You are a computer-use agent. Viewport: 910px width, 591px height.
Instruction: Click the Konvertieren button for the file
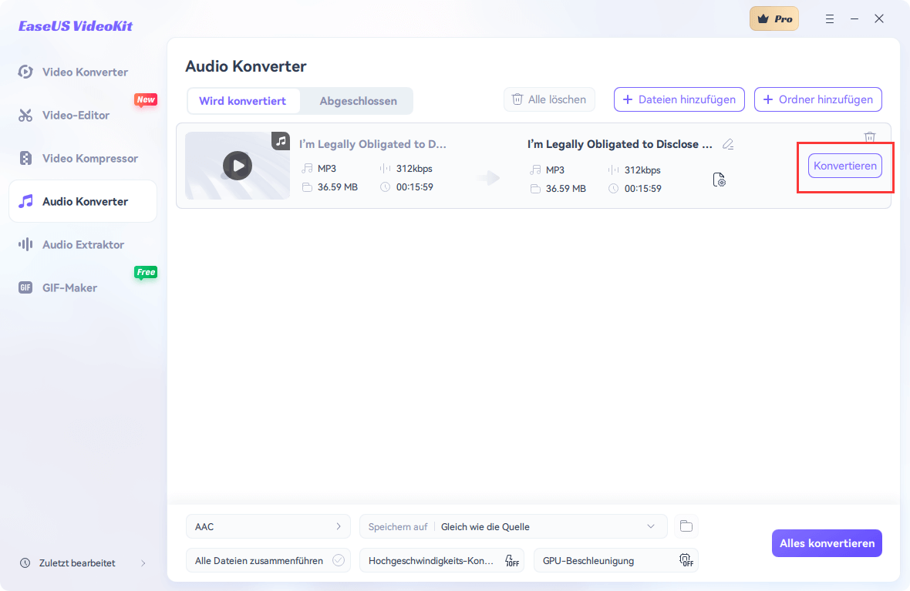pos(845,166)
